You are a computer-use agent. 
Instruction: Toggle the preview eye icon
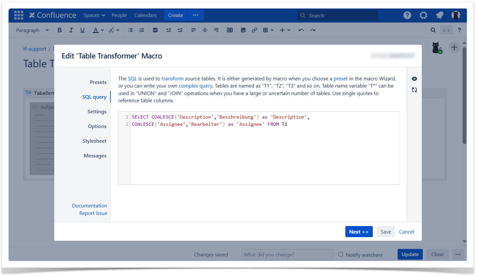pos(414,79)
